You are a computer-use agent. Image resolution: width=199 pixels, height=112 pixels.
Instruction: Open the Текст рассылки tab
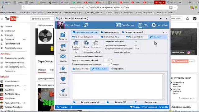point(99,69)
